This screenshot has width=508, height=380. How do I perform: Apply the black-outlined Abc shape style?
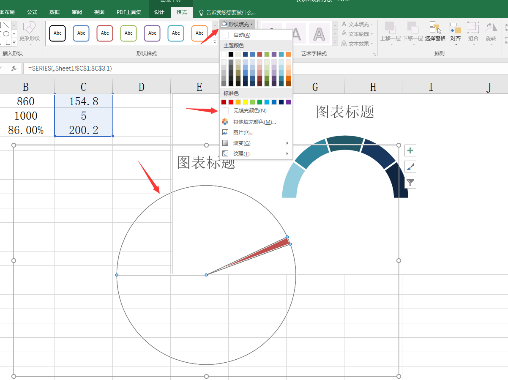click(x=57, y=33)
